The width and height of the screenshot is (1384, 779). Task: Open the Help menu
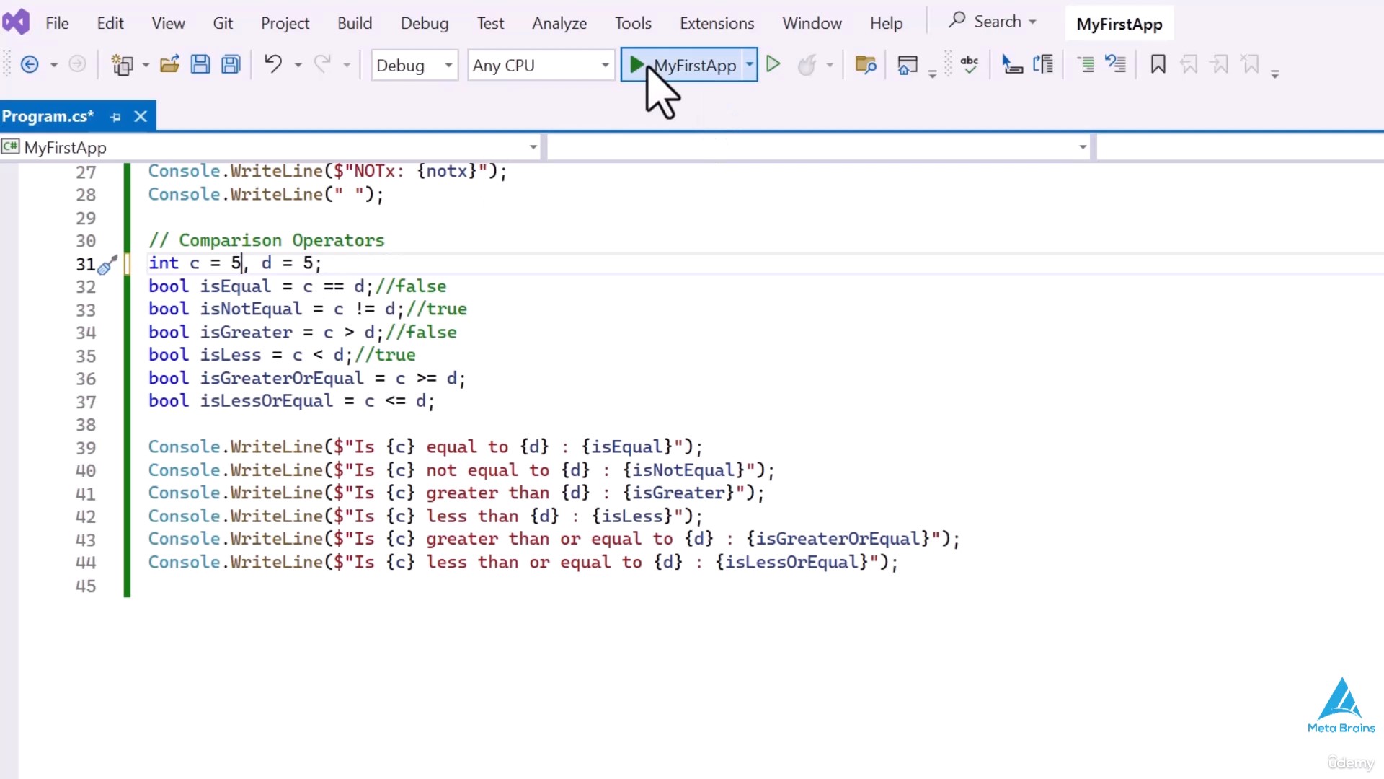[886, 23]
